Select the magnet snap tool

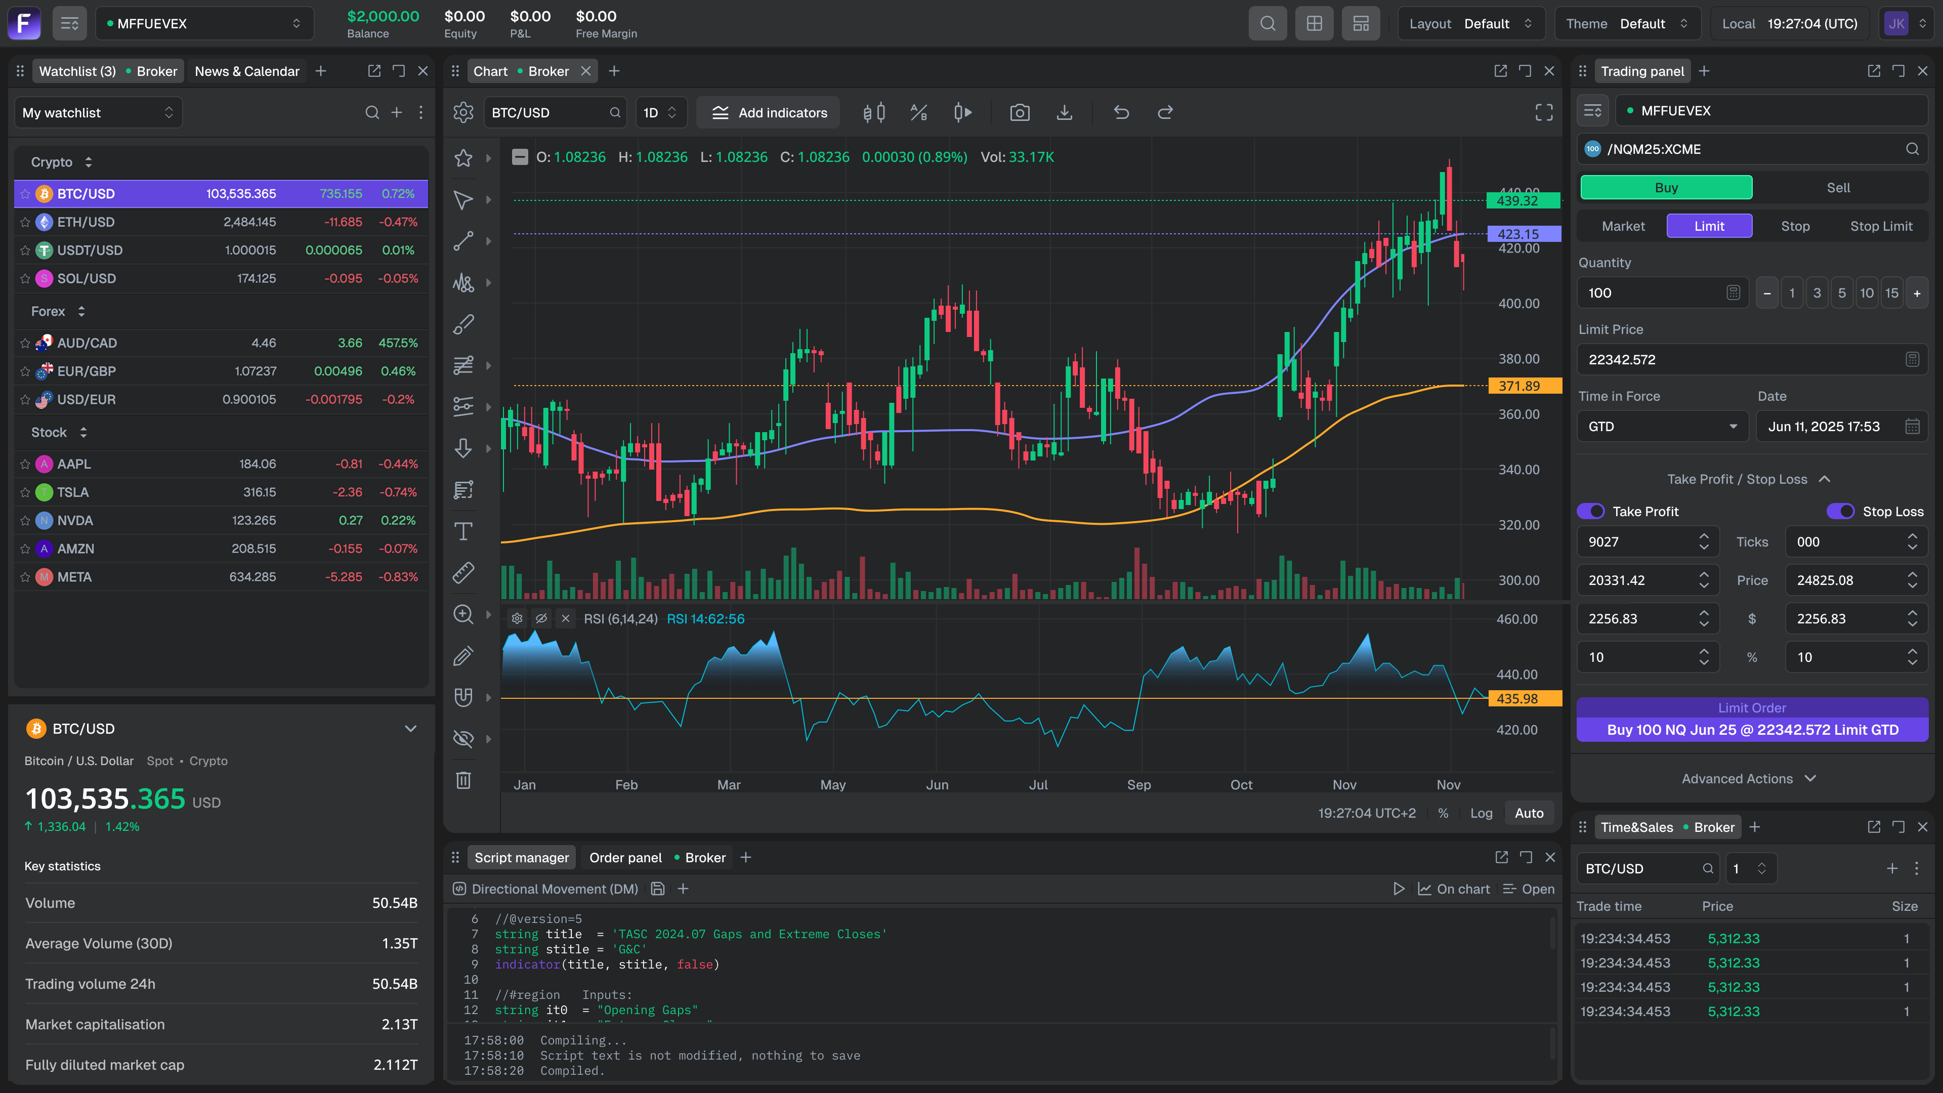(463, 697)
